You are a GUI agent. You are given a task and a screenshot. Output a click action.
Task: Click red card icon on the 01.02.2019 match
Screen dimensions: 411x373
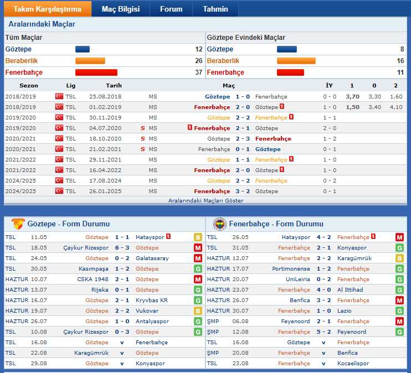click(x=282, y=106)
